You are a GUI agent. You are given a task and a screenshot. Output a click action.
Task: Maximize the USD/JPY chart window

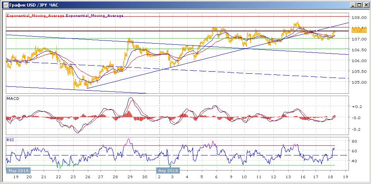click(x=359, y=5)
